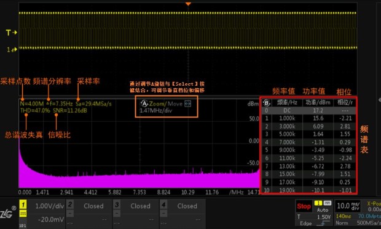Image resolution: width=381 pixels, height=229 pixels.
Task: Click the SNR=11.26dB readout
Action: pyautogui.click(x=70, y=111)
